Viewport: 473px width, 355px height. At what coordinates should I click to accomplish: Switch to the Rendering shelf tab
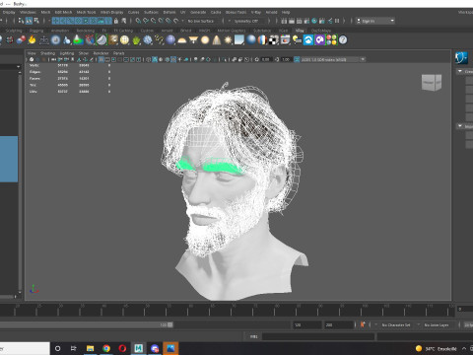pyautogui.click(x=86, y=31)
